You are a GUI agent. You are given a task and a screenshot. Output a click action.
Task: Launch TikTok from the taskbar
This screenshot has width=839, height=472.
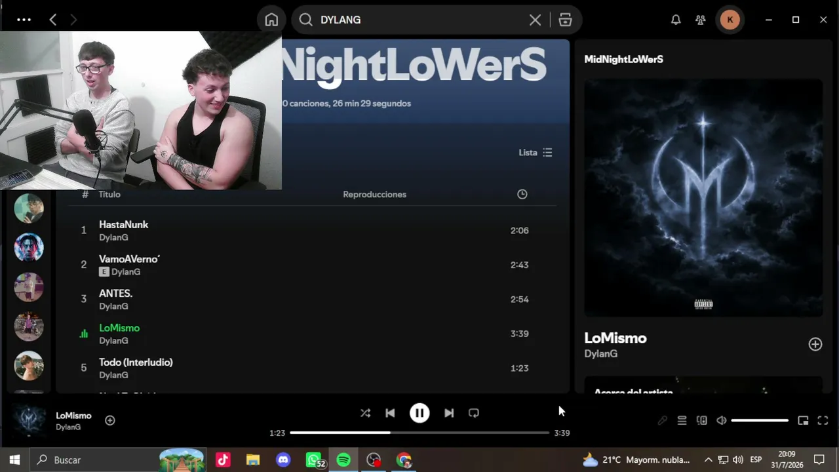223,460
